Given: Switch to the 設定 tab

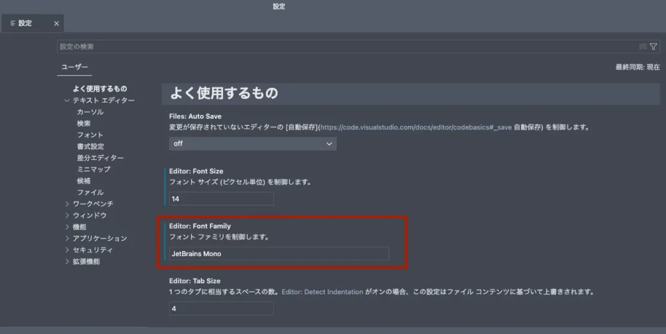Looking at the screenshot, I should (x=26, y=23).
